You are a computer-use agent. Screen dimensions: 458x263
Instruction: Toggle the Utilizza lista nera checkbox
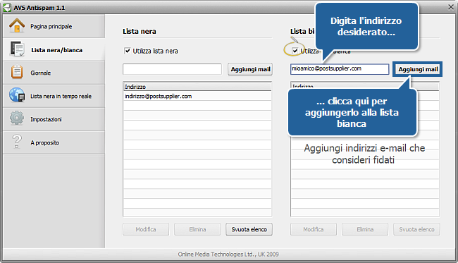click(x=128, y=51)
